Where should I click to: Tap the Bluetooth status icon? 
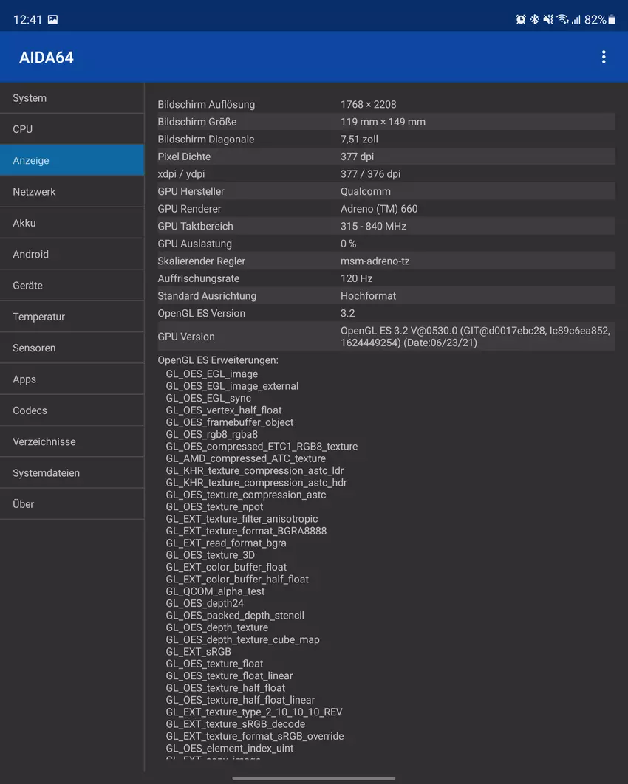tap(535, 20)
